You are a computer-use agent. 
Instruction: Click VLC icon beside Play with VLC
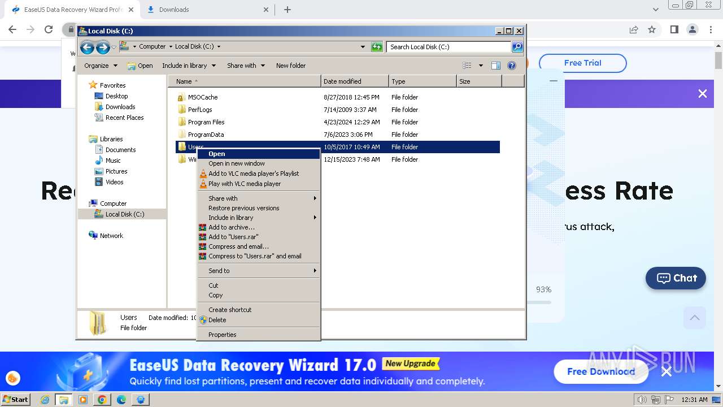[x=203, y=184]
